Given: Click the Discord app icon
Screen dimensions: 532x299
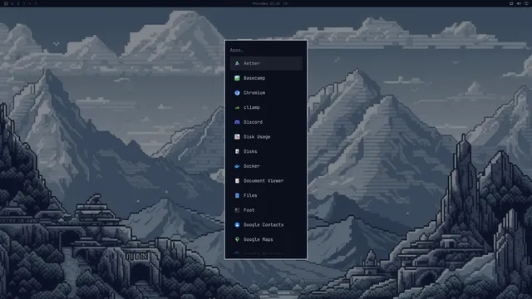Looking at the screenshot, I should click(x=237, y=122).
